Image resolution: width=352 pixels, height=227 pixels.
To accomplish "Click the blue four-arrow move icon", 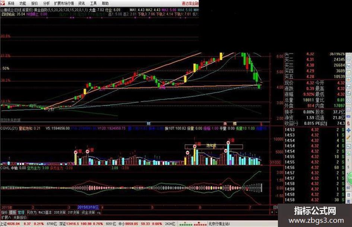I will click(x=348, y=130).
